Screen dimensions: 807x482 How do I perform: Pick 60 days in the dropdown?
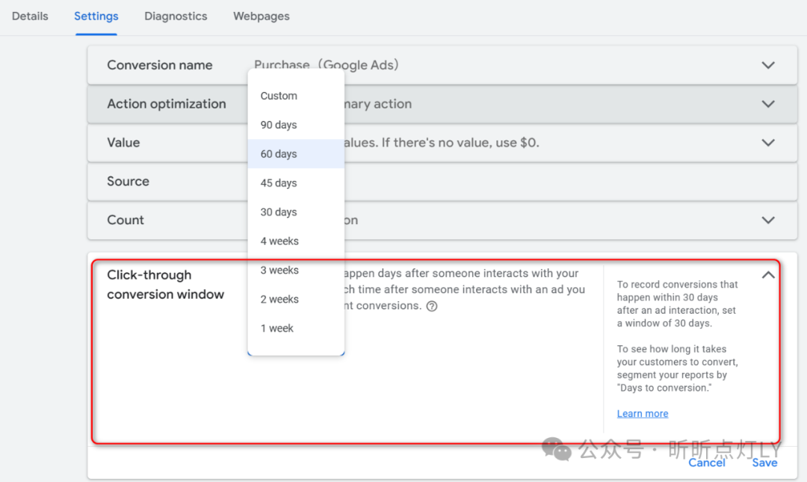click(279, 154)
